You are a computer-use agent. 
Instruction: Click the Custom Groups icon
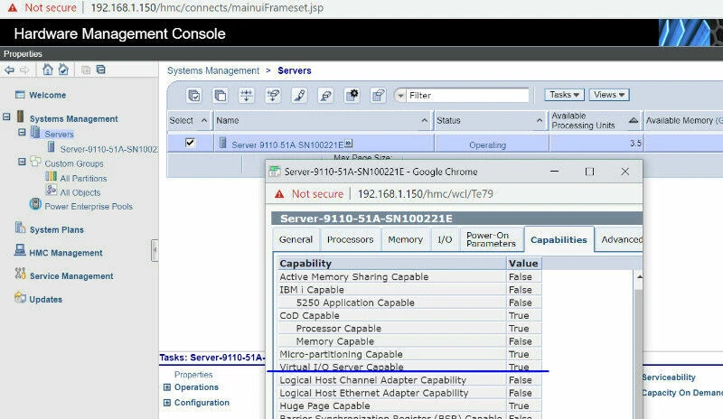[x=35, y=162]
